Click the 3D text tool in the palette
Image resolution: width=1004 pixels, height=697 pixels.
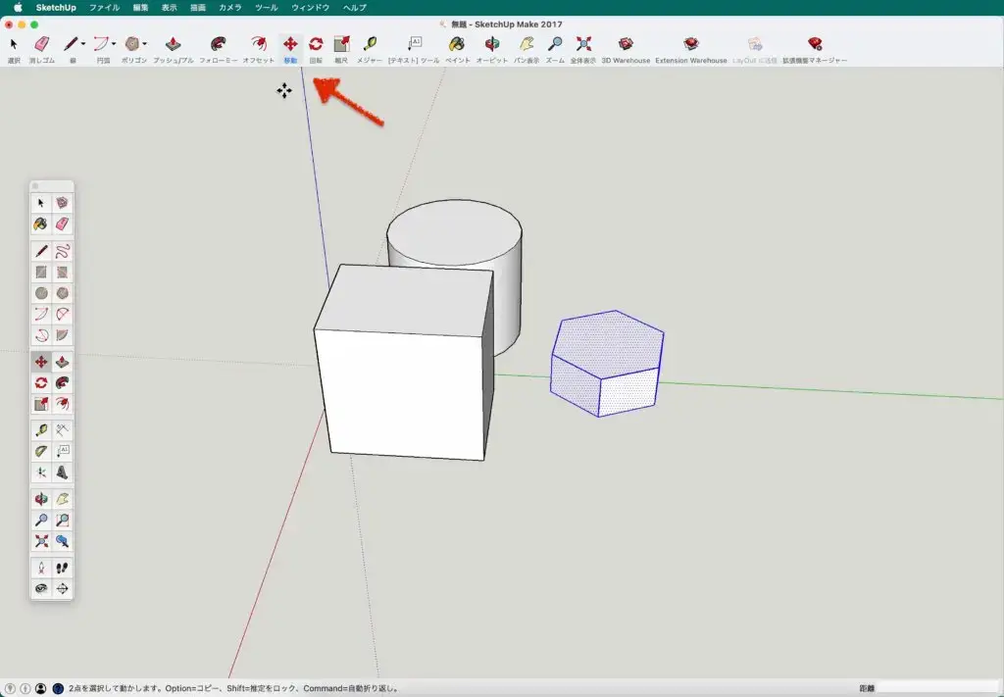coord(62,473)
